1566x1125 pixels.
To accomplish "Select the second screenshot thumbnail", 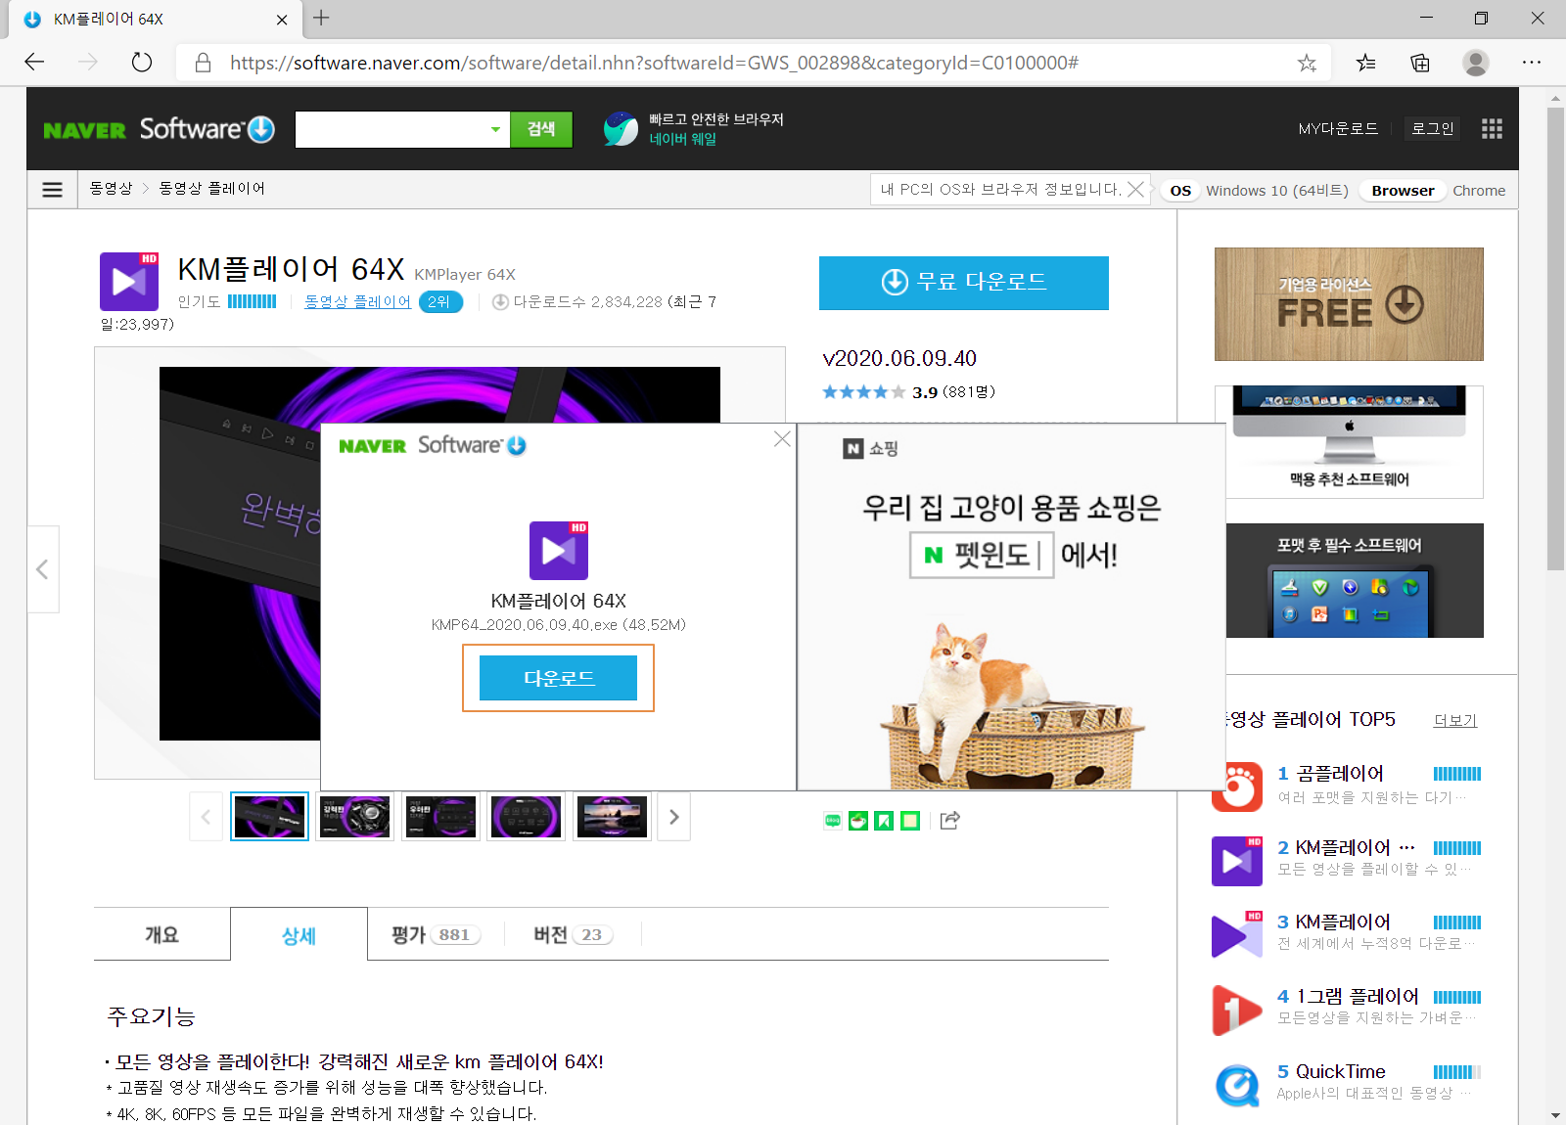I will (x=355, y=817).
